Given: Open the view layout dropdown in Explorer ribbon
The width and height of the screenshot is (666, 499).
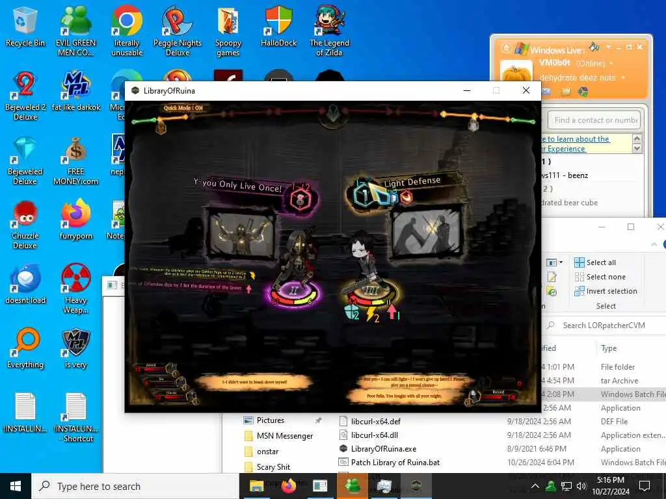Looking at the screenshot, I should coord(554,262).
